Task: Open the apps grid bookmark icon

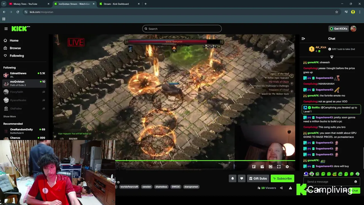Action: coord(4,19)
